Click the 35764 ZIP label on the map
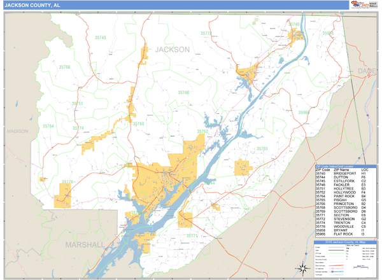 48,126
